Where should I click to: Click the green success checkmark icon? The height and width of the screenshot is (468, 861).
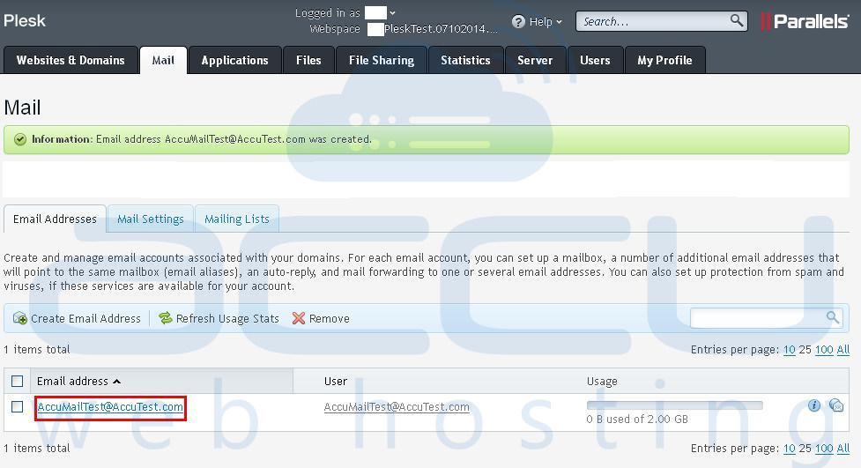pos(20,139)
